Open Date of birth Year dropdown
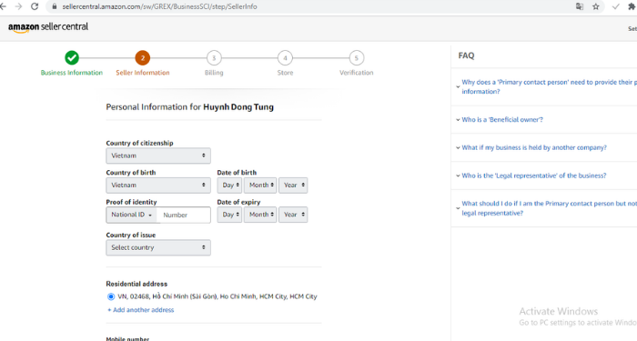Viewport: 637px width, 341px height. coord(293,186)
